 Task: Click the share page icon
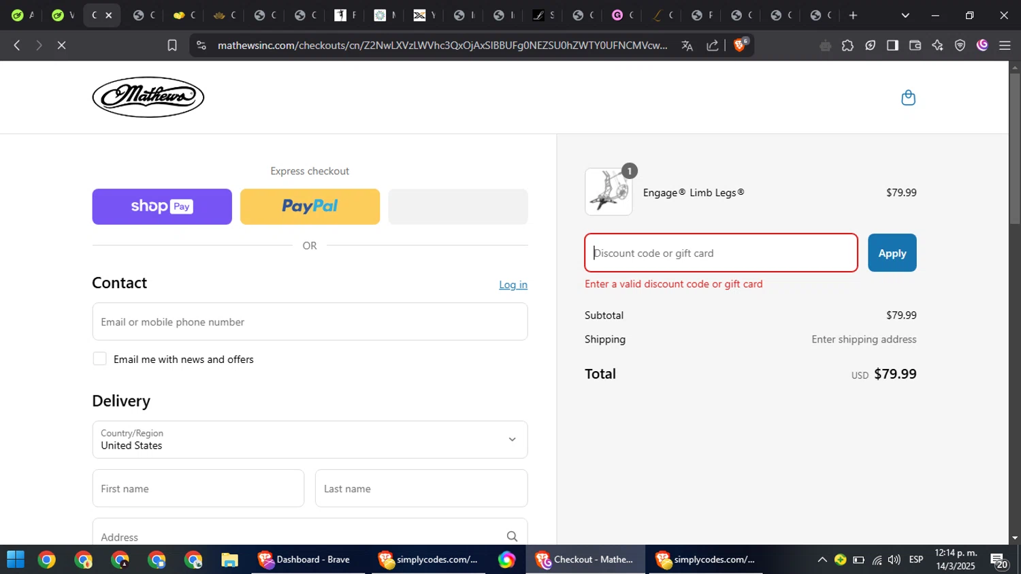713,46
